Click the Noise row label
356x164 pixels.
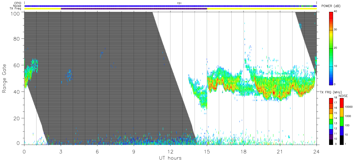coord(18,6)
